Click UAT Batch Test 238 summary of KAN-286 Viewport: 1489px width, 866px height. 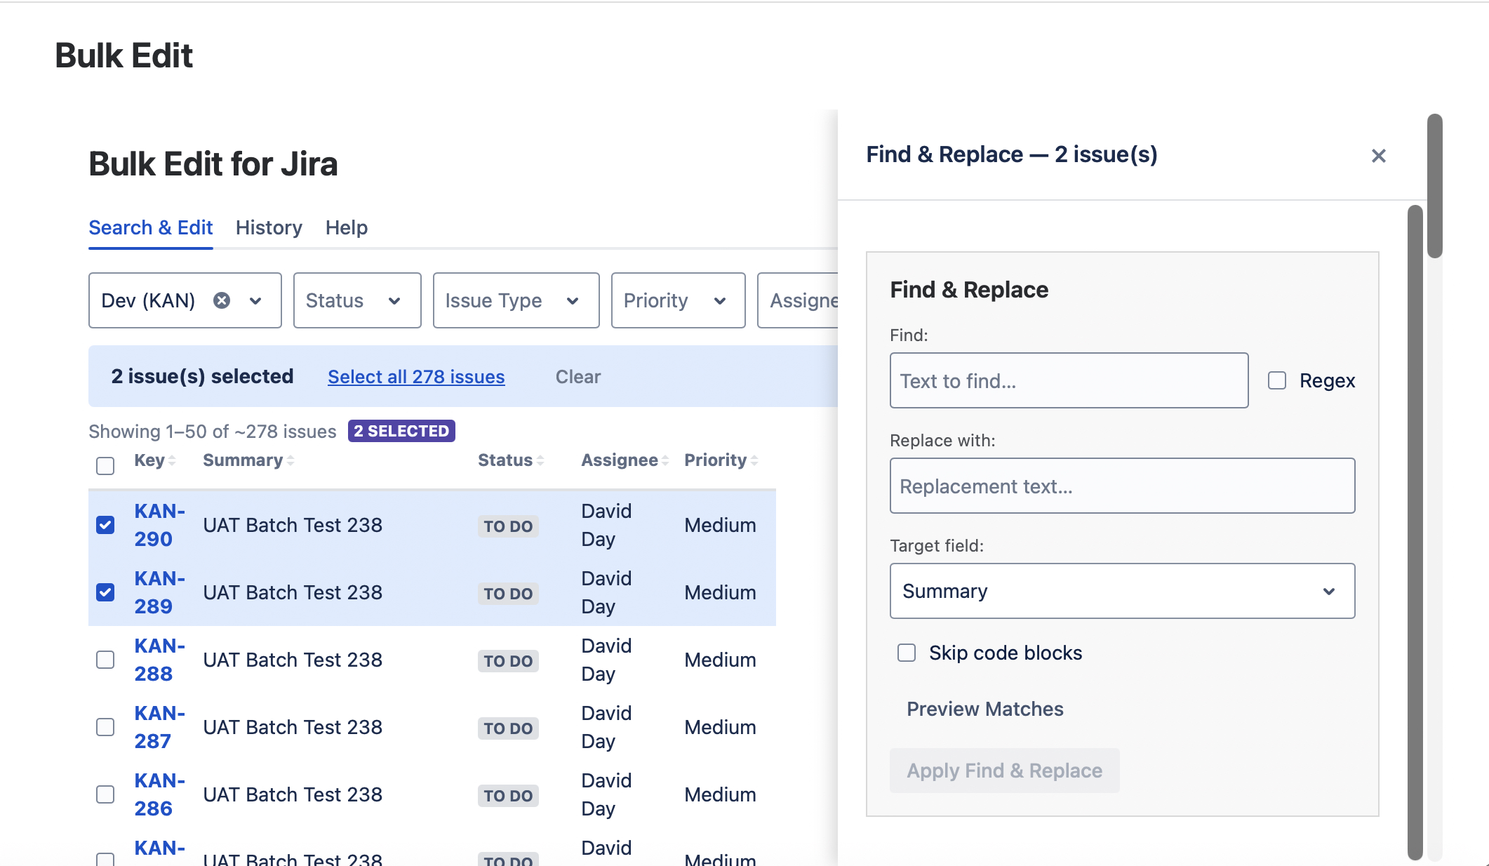[293, 794]
